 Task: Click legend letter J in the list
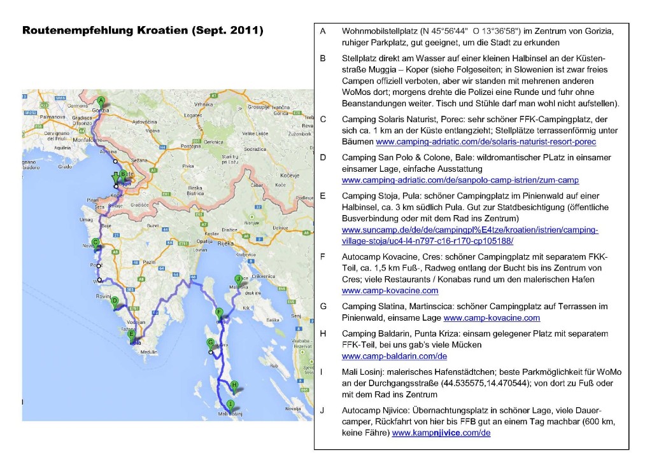pos(322,410)
